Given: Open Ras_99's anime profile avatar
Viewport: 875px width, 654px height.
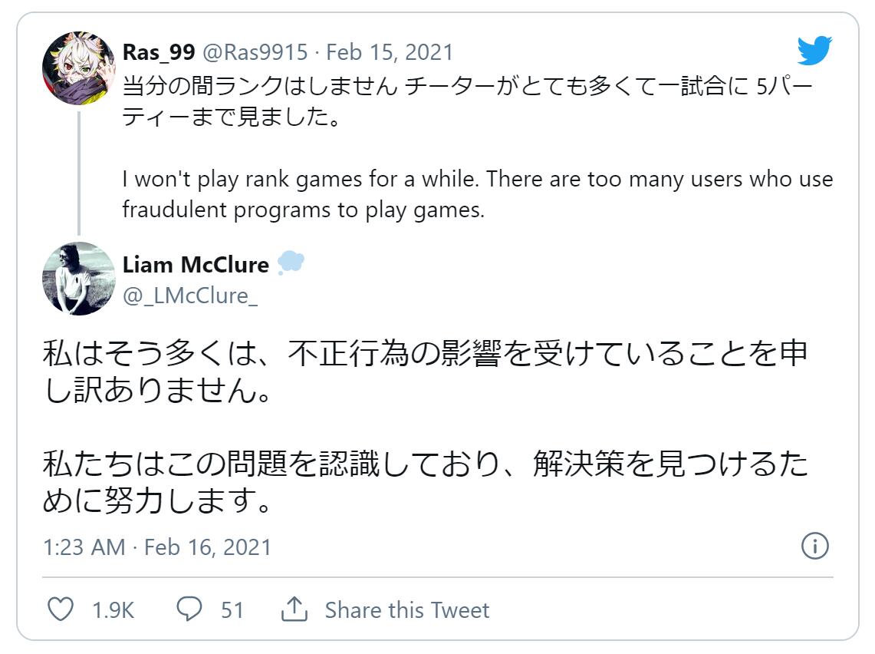Looking at the screenshot, I should 79,68.
